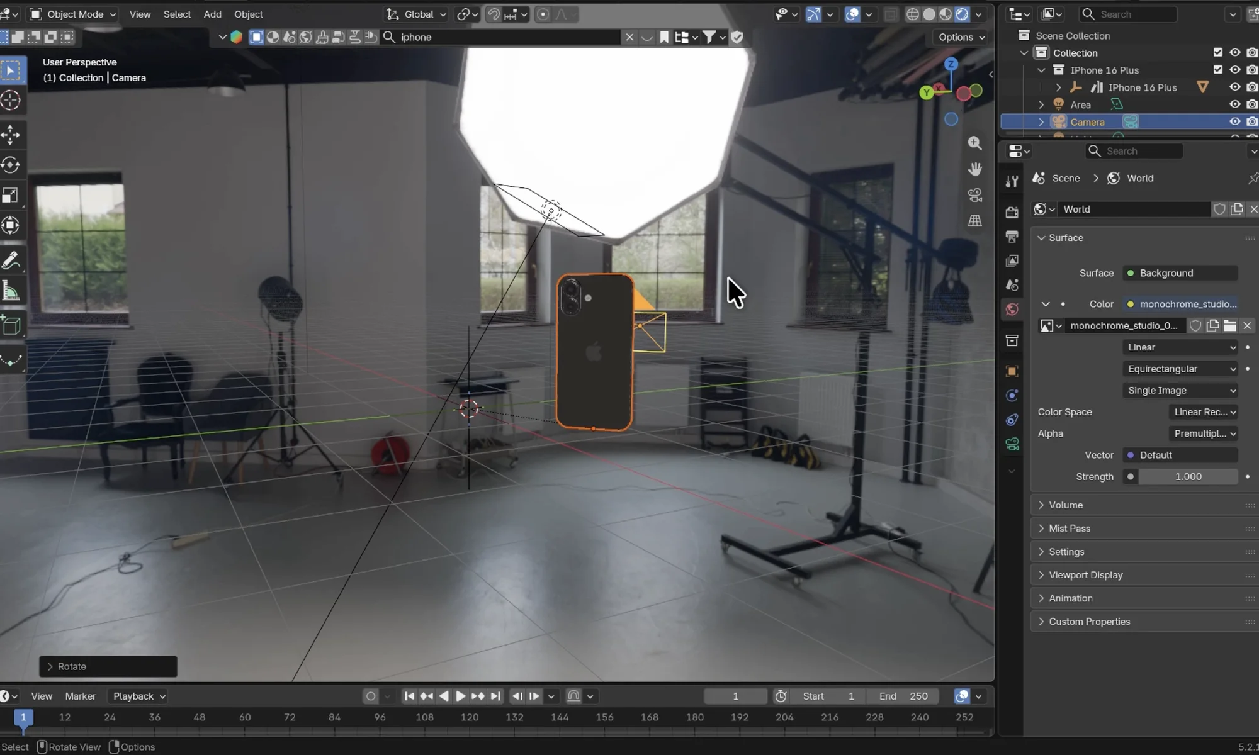Open the Camera data properties icon
Screen dimensions: 1259x755
(1012, 444)
